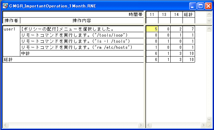Click the hour 11 column header
This screenshot has width=214, height=130.
tap(152, 14)
